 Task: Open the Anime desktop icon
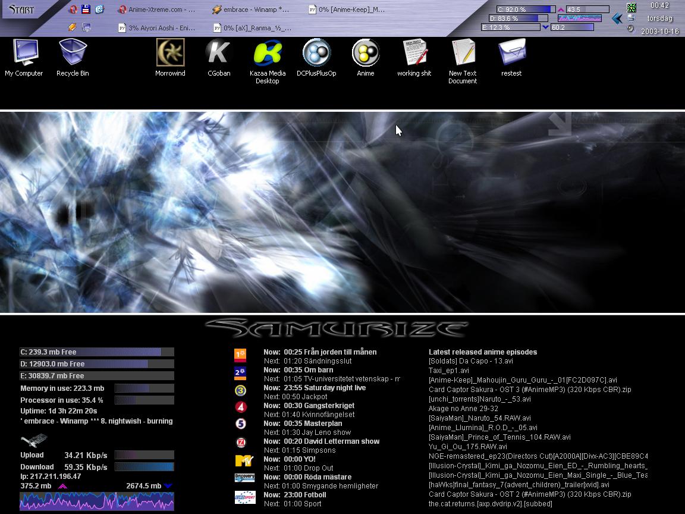pyautogui.click(x=365, y=53)
